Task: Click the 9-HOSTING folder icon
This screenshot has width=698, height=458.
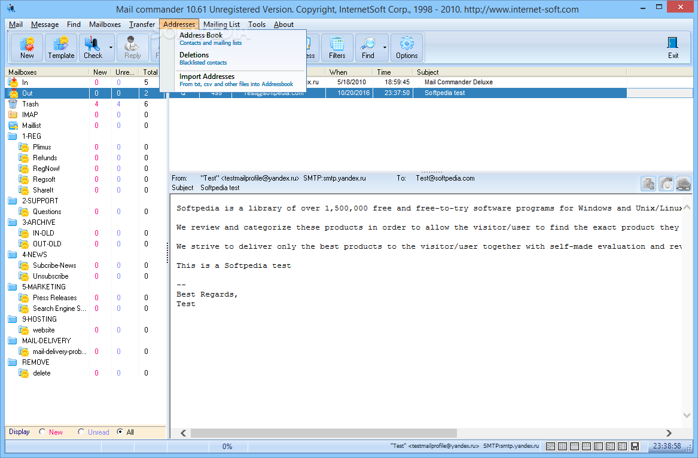Action: (13, 319)
